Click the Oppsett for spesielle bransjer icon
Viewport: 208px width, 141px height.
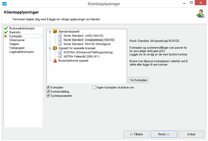55,48
